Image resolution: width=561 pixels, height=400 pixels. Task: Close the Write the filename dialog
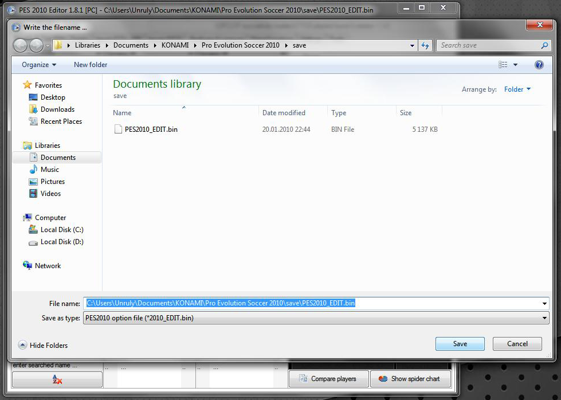pos(540,25)
